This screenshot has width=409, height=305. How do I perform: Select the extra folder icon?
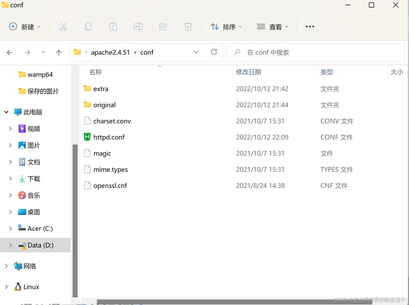click(x=87, y=88)
